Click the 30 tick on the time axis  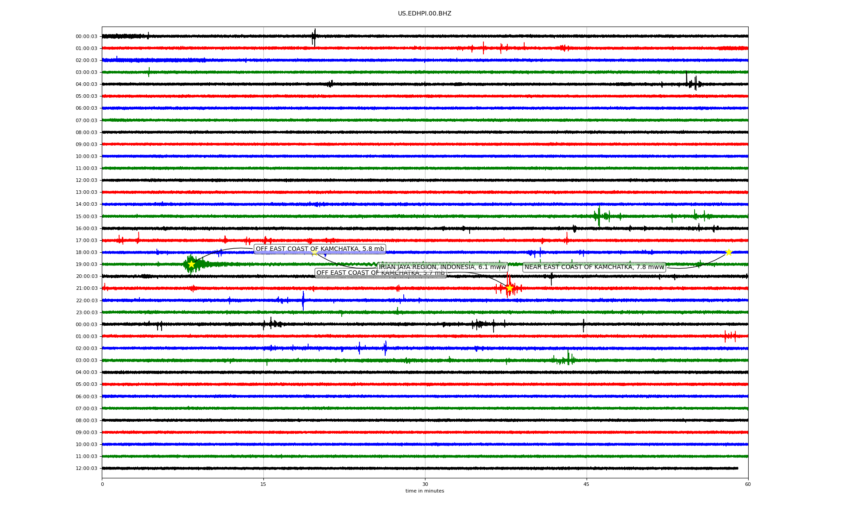click(x=425, y=484)
